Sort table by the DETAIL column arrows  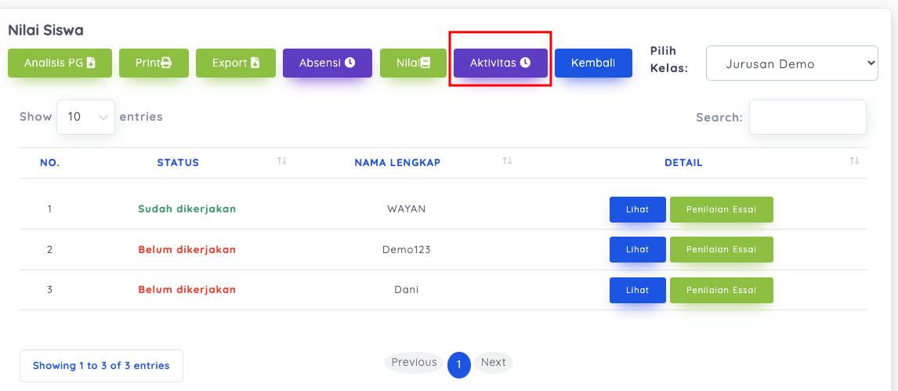pos(854,161)
